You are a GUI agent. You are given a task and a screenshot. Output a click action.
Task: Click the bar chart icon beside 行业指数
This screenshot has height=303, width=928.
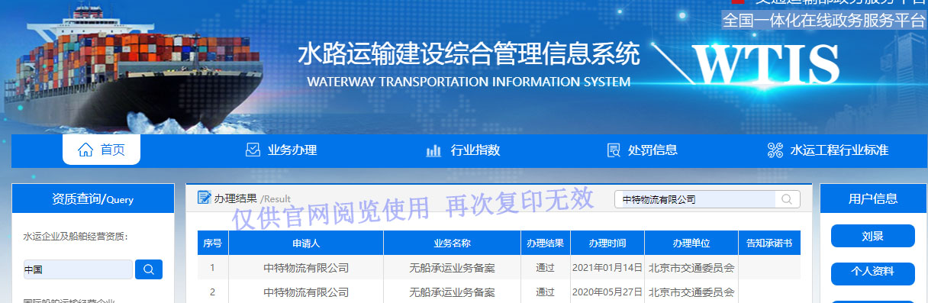tap(433, 150)
